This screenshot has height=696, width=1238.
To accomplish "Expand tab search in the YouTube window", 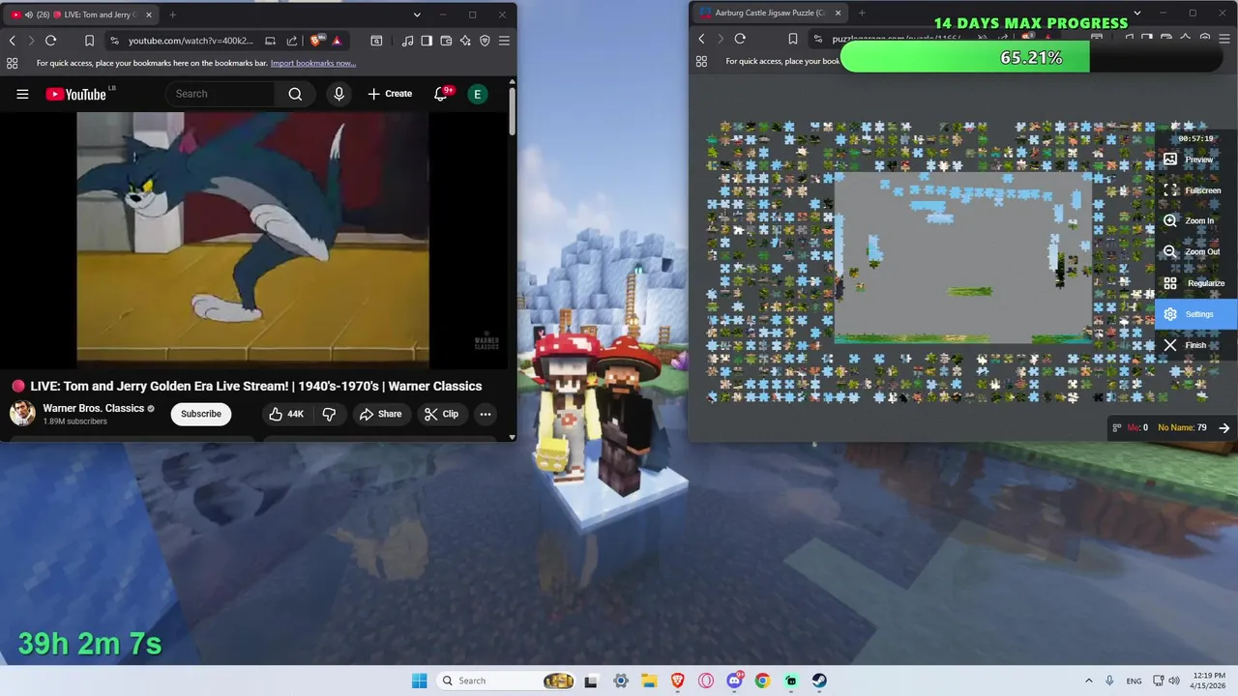I will [417, 14].
